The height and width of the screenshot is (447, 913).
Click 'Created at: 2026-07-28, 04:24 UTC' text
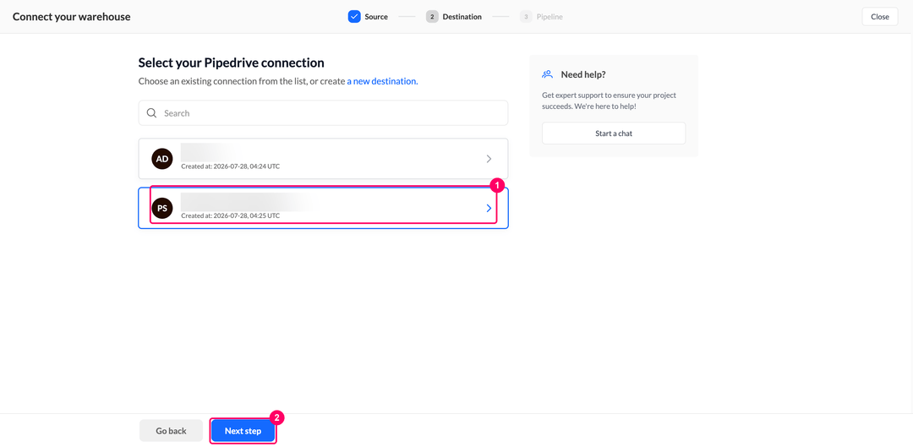pyautogui.click(x=231, y=166)
